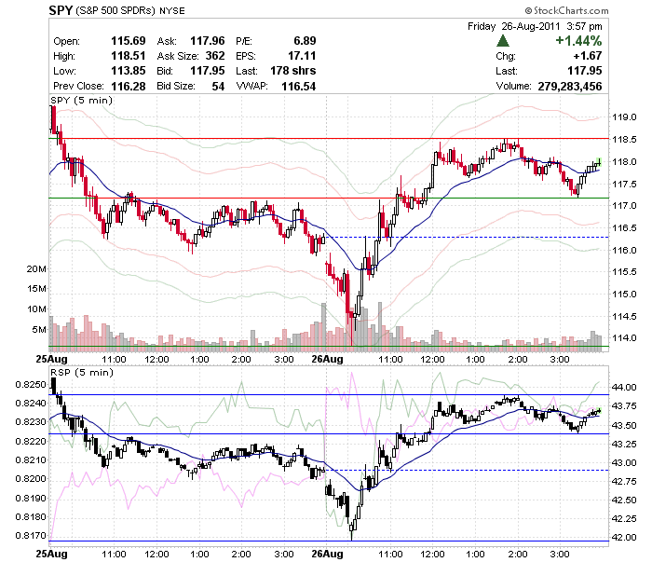Image resolution: width=652 pixels, height=562 pixels.
Task: Select the High value 118.51
Action: (x=129, y=56)
